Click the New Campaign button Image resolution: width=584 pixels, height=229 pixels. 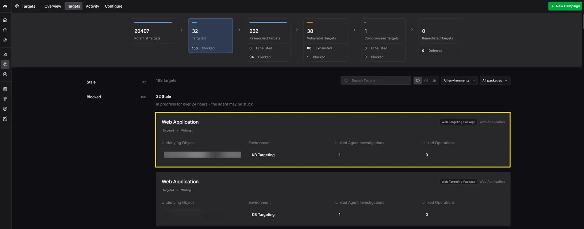[565, 6]
